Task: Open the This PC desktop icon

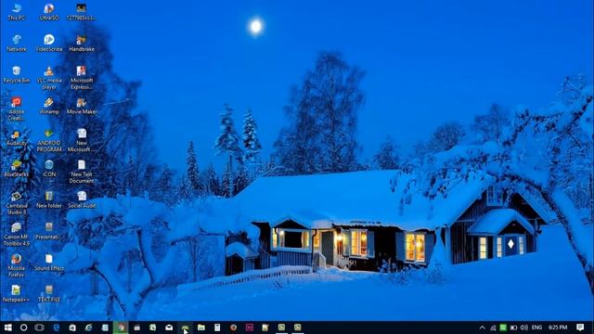Action: [x=17, y=12]
